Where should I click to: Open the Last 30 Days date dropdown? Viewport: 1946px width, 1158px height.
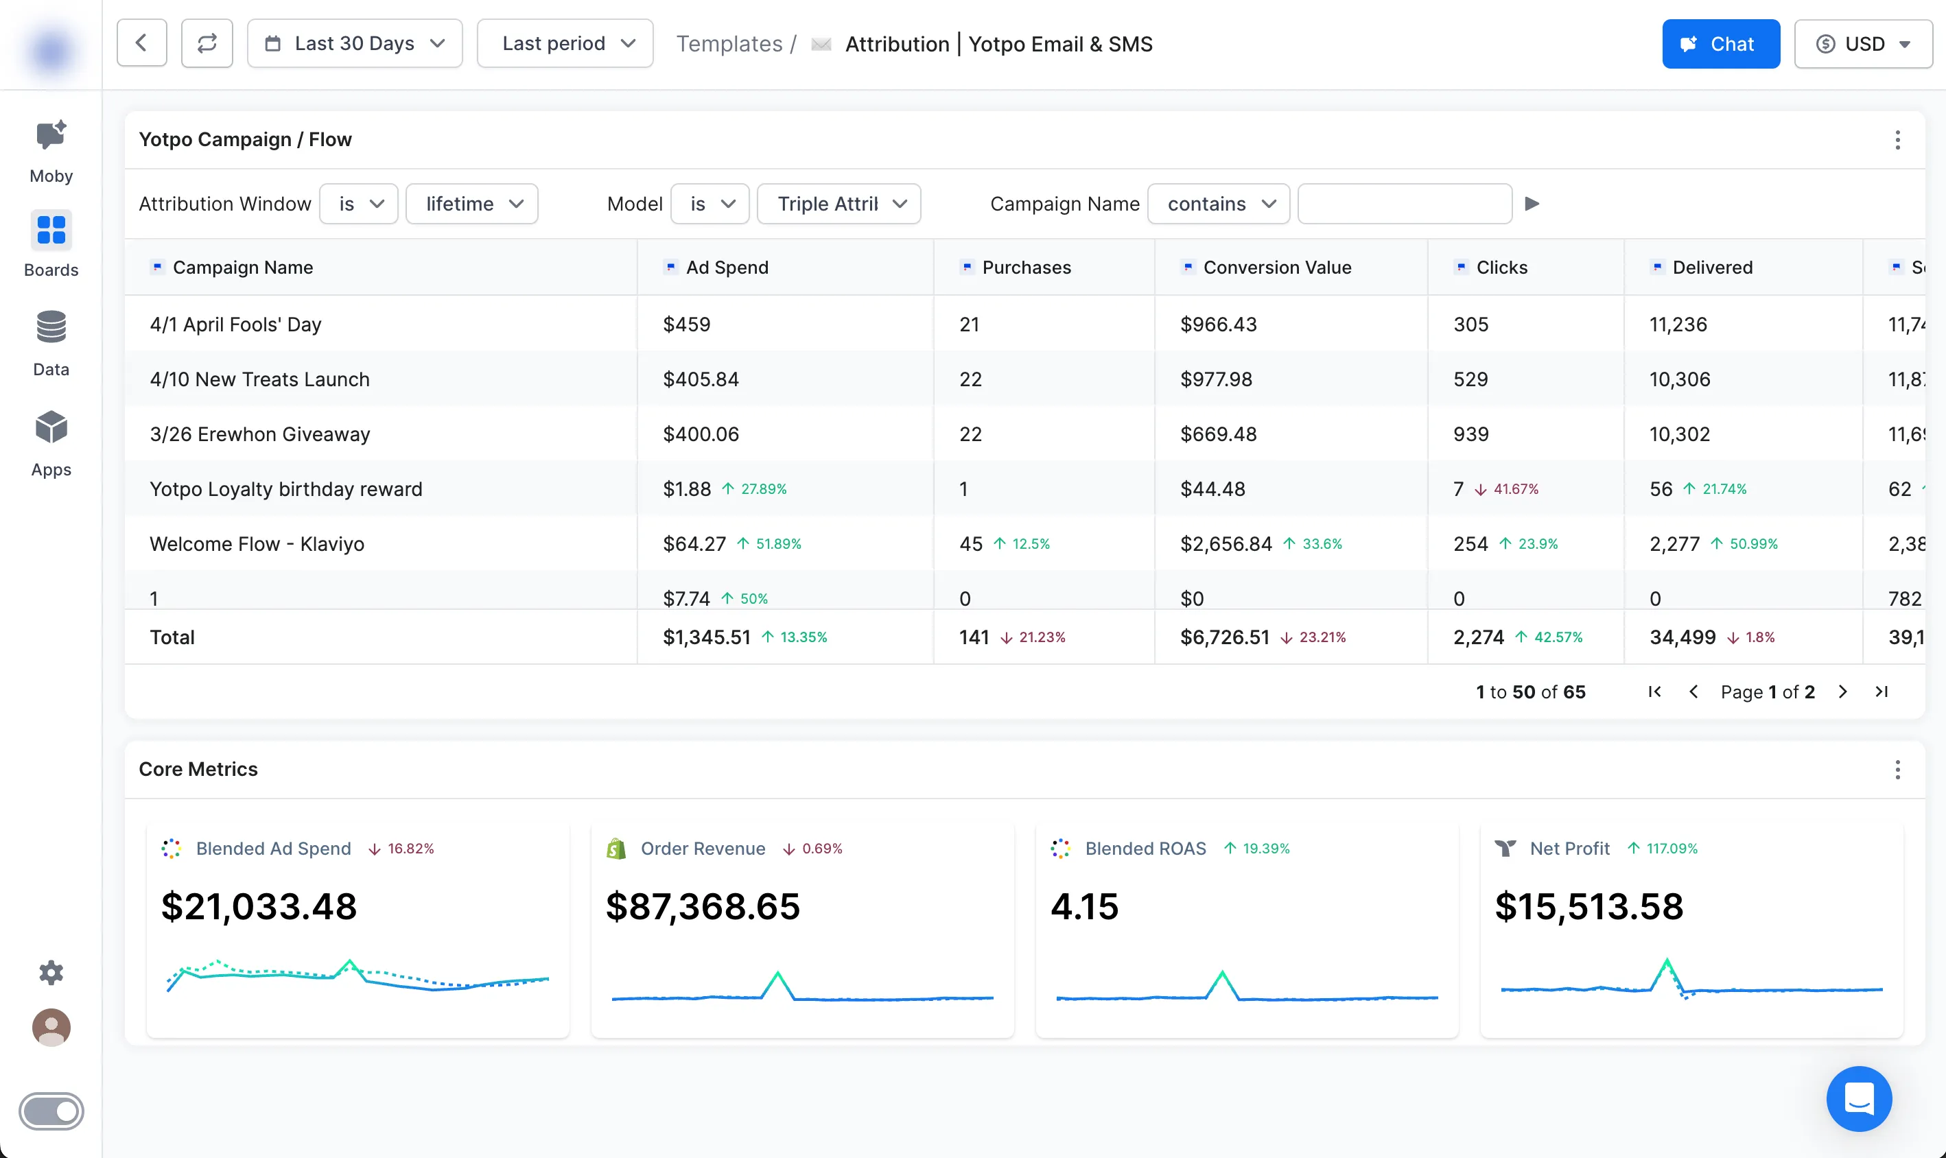pos(355,44)
